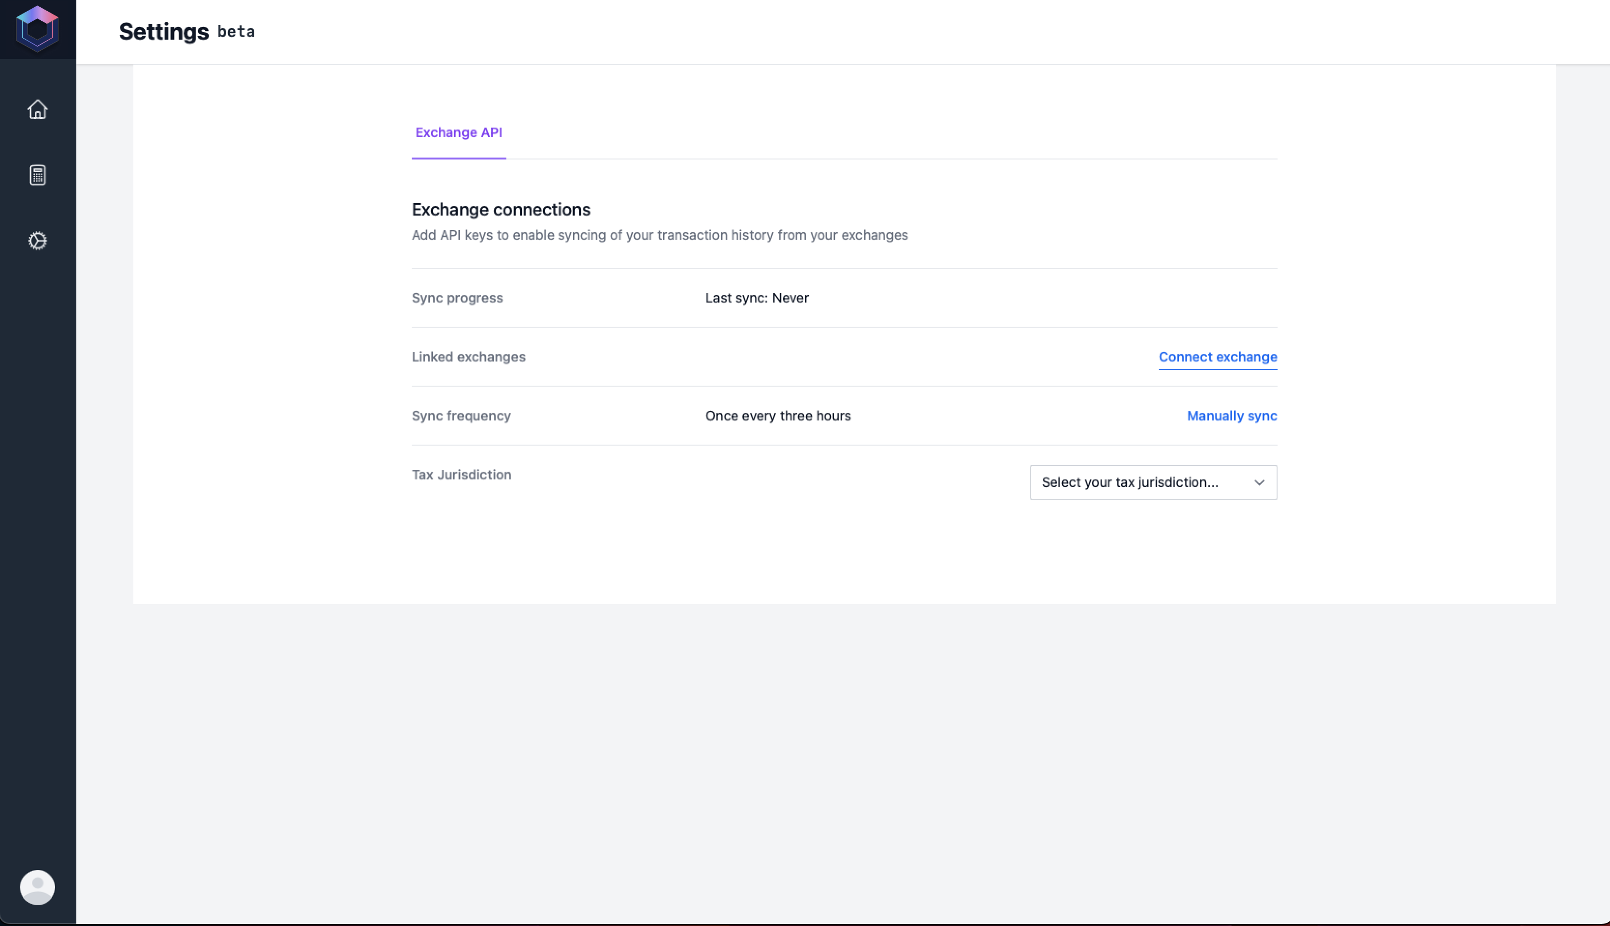Click the beta label beside Settings
Screen dimensions: 1610x926
pos(236,32)
